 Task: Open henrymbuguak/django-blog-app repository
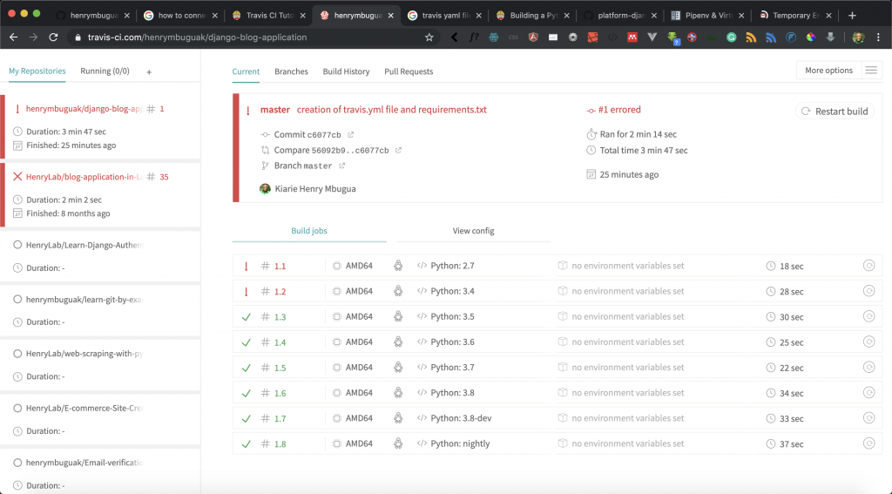84,109
